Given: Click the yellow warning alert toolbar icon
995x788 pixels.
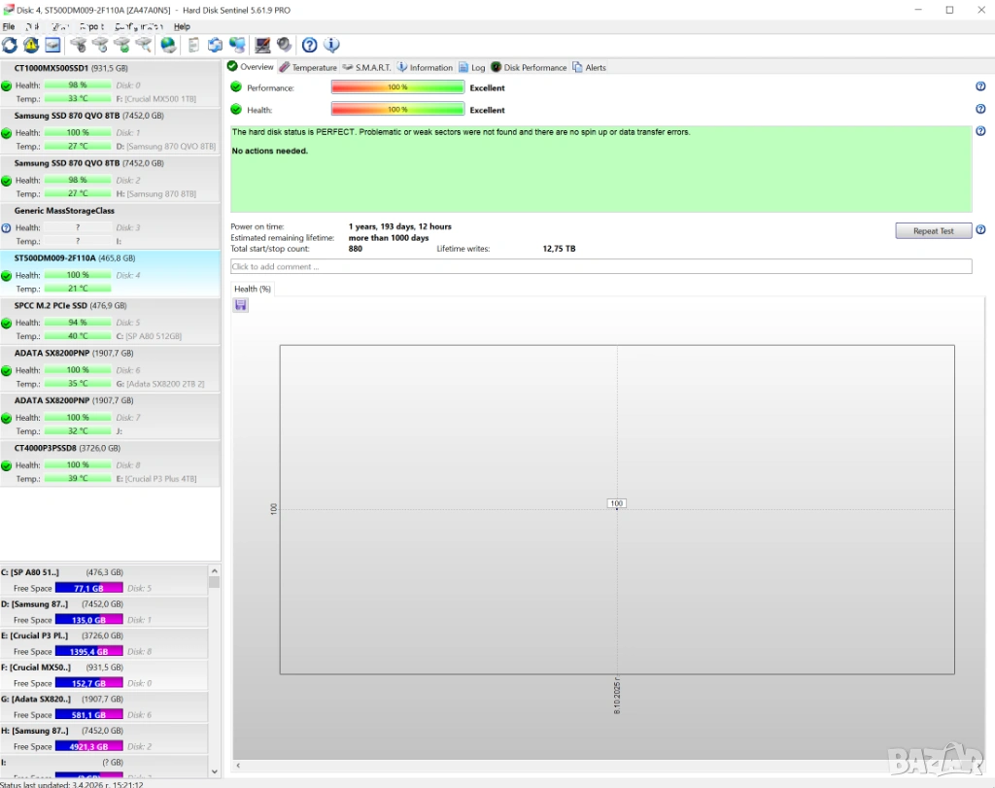Looking at the screenshot, I should [31, 45].
